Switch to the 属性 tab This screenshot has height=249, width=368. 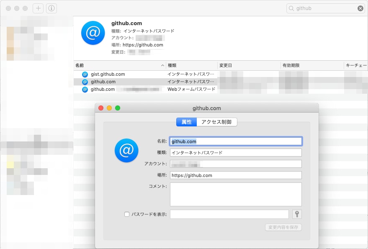[x=187, y=122]
